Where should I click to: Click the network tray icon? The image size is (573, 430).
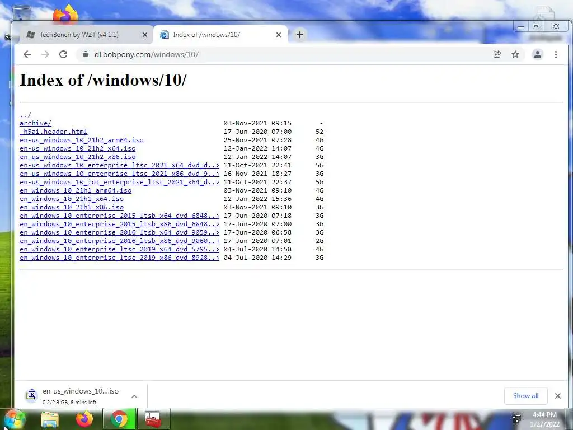(516, 419)
